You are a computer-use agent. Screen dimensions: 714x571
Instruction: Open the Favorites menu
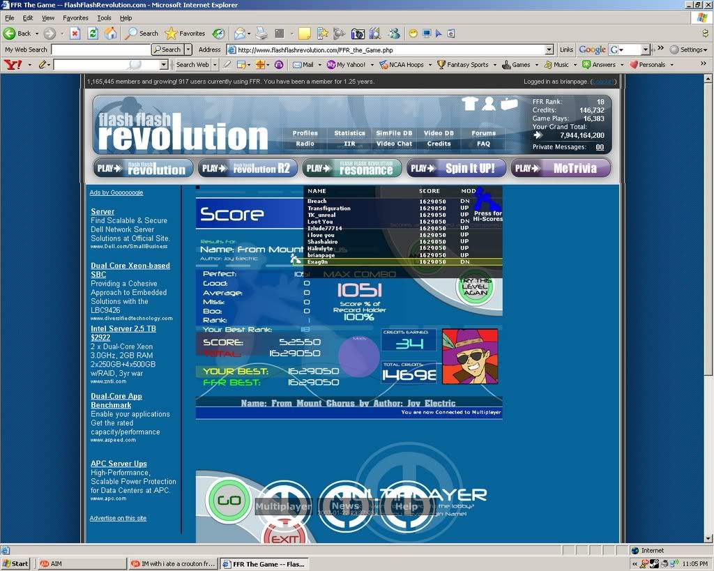[x=75, y=17]
